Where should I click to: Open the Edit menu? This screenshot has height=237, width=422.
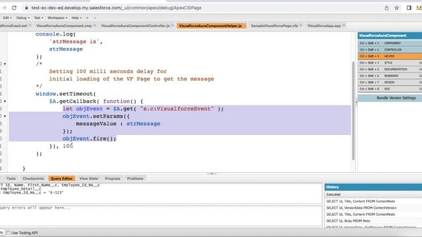[7, 18]
